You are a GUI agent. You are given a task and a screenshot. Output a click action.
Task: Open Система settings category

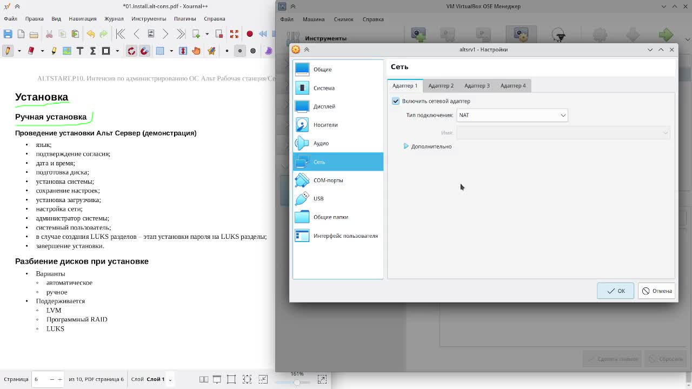338,88
